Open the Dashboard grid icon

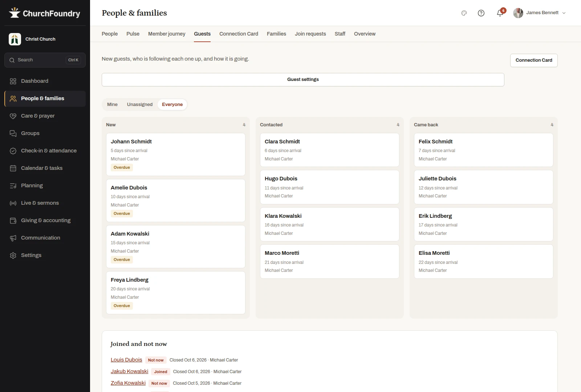13,81
